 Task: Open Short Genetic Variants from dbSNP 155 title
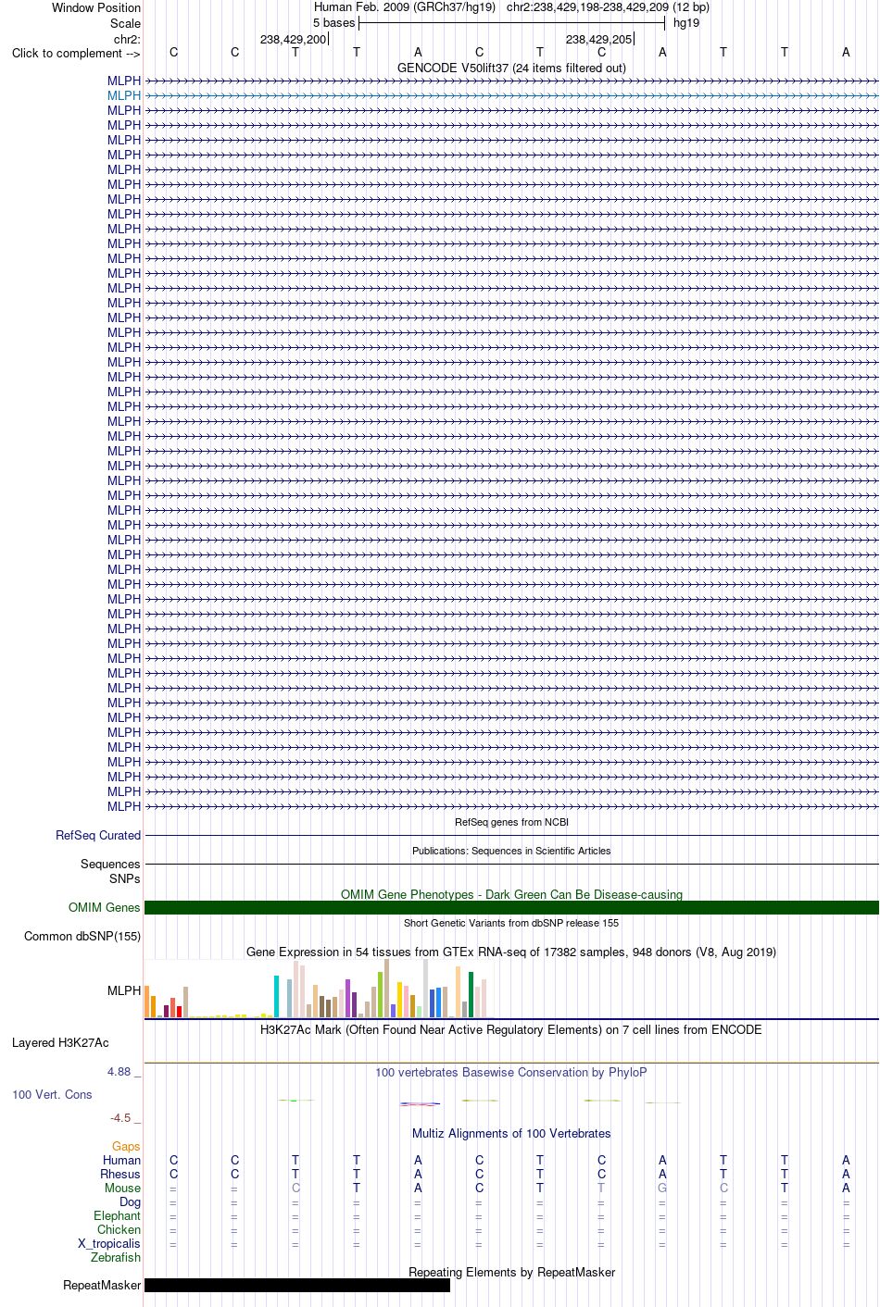point(511,923)
